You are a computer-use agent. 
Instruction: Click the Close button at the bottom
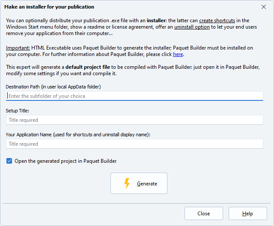(203, 214)
